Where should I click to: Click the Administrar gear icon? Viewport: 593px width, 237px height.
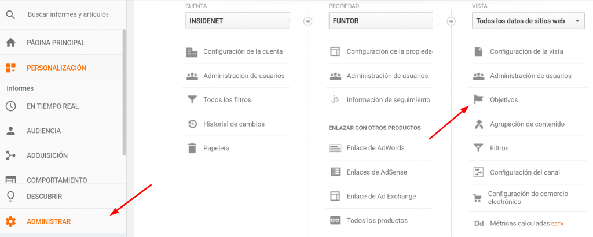pyautogui.click(x=10, y=221)
